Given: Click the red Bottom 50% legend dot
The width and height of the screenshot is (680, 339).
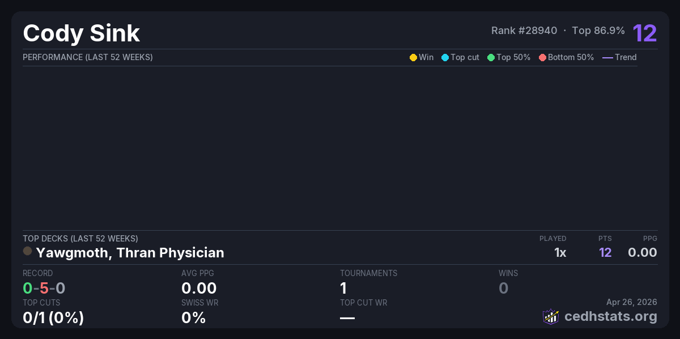Looking at the screenshot, I should coord(542,57).
